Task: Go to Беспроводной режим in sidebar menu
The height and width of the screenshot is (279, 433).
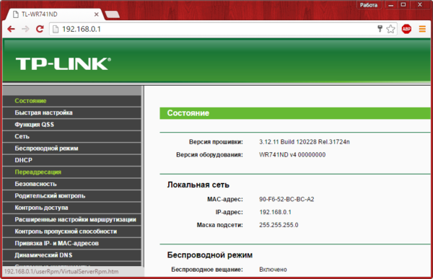Action: [x=71, y=149]
